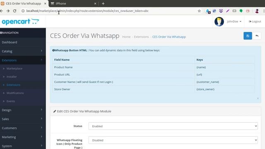This screenshot has height=149, width=265.
Task: Close the CES Order Via Whatsapp tab
Action: [x=45, y=3]
